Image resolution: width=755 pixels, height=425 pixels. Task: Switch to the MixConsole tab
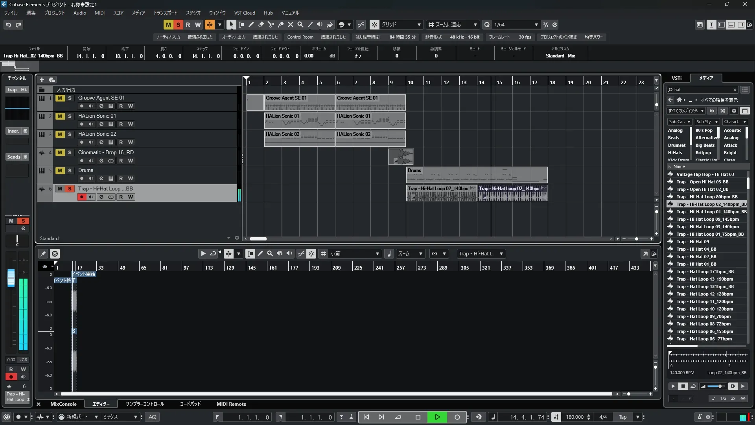point(63,404)
